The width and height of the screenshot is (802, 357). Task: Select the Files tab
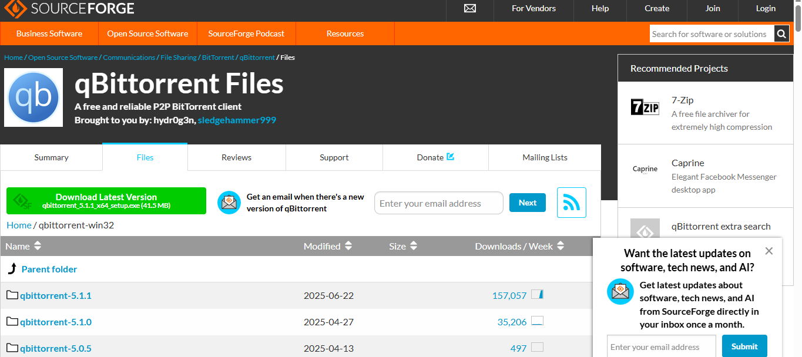(x=145, y=157)
